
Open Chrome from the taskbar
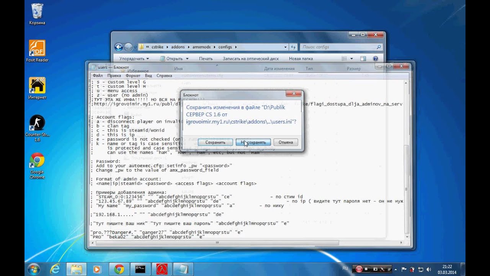(119, 269)
